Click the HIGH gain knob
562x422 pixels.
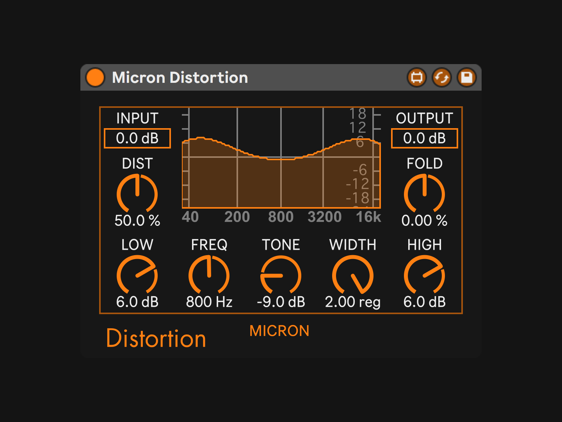pyautogui.click(x=424, y=275)
